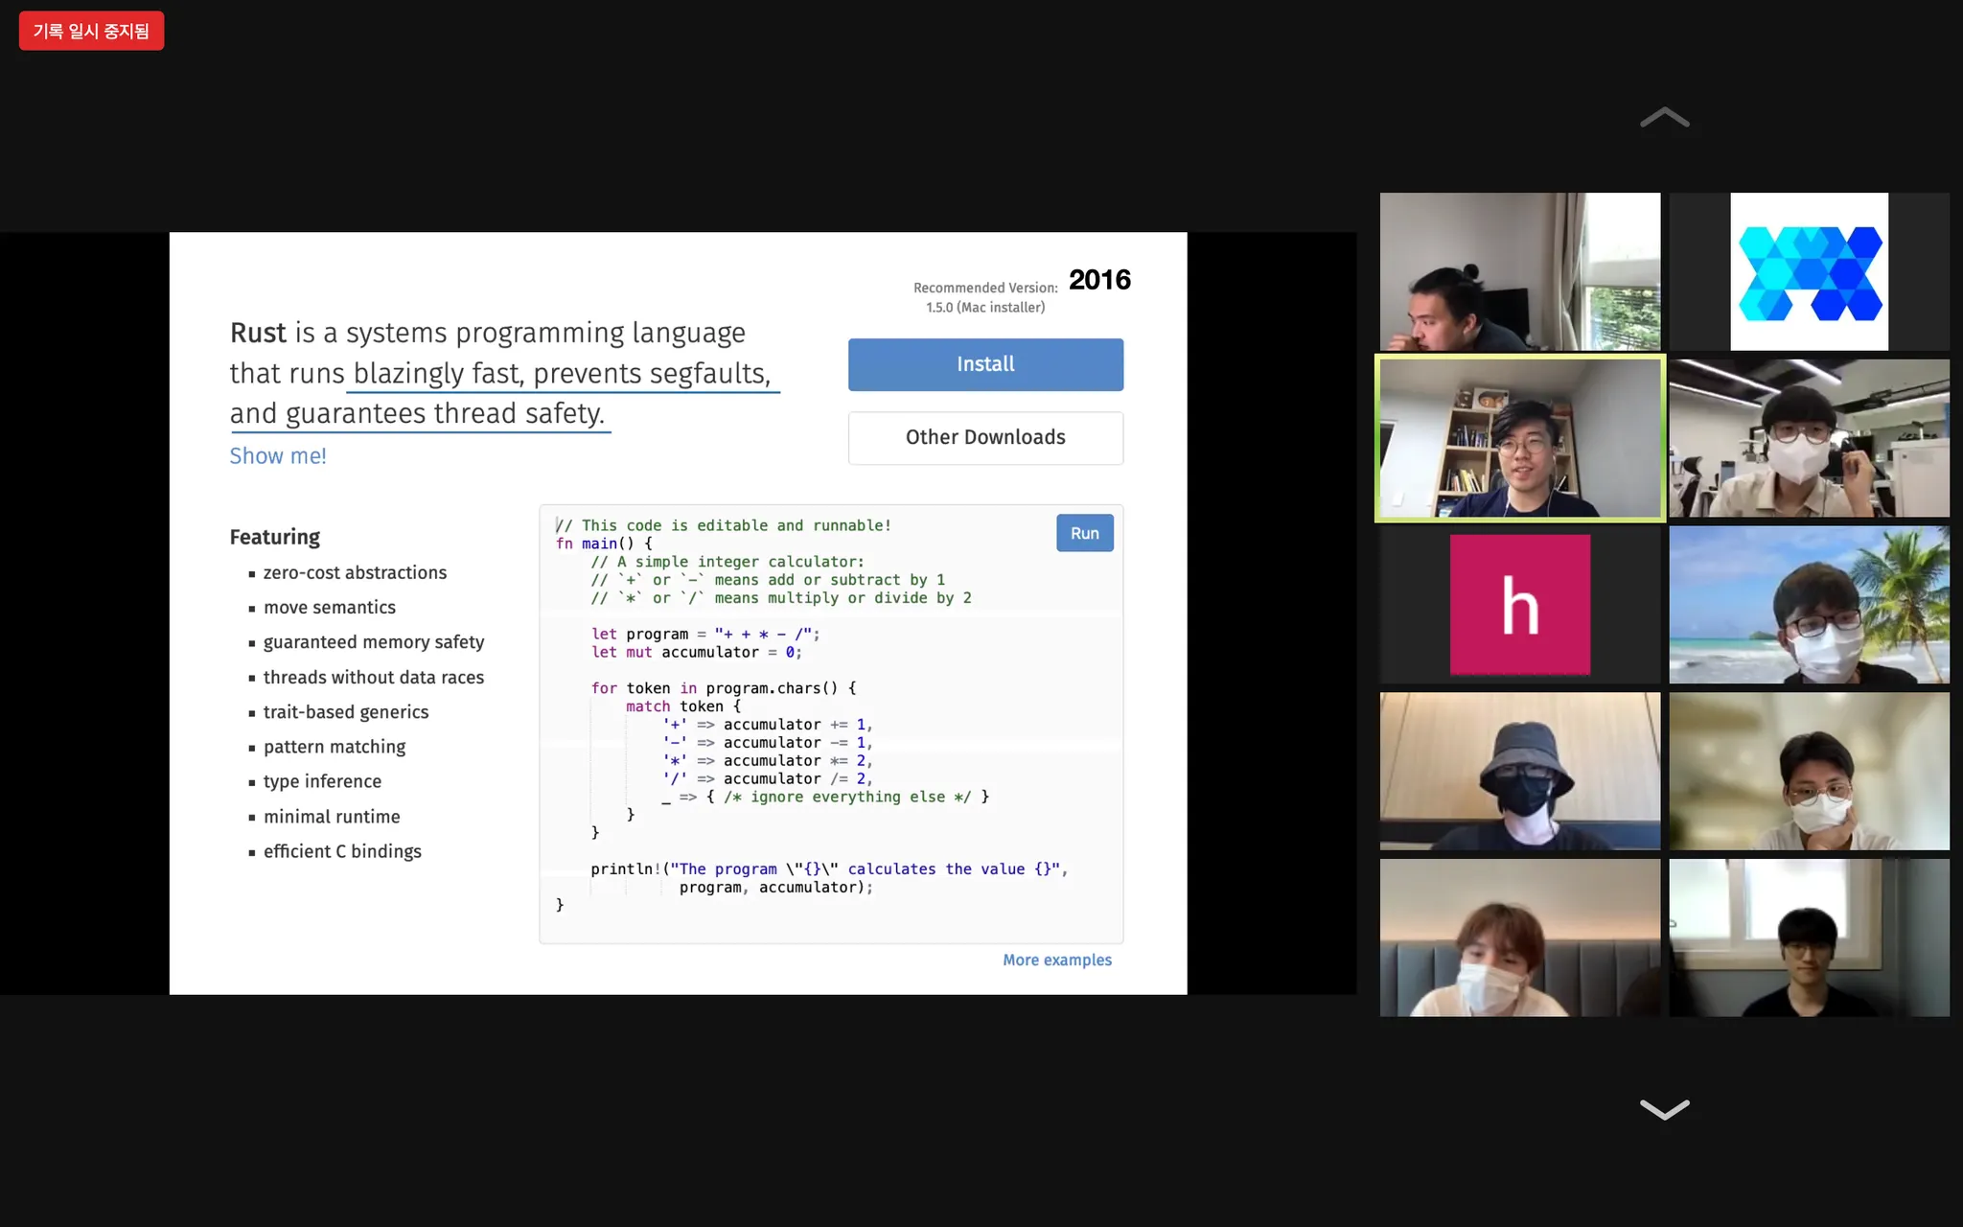The width and height of the screenshot is (1963, 1227).
Task: Click the Run button in code editor
Action: (x=1084, y=534)
